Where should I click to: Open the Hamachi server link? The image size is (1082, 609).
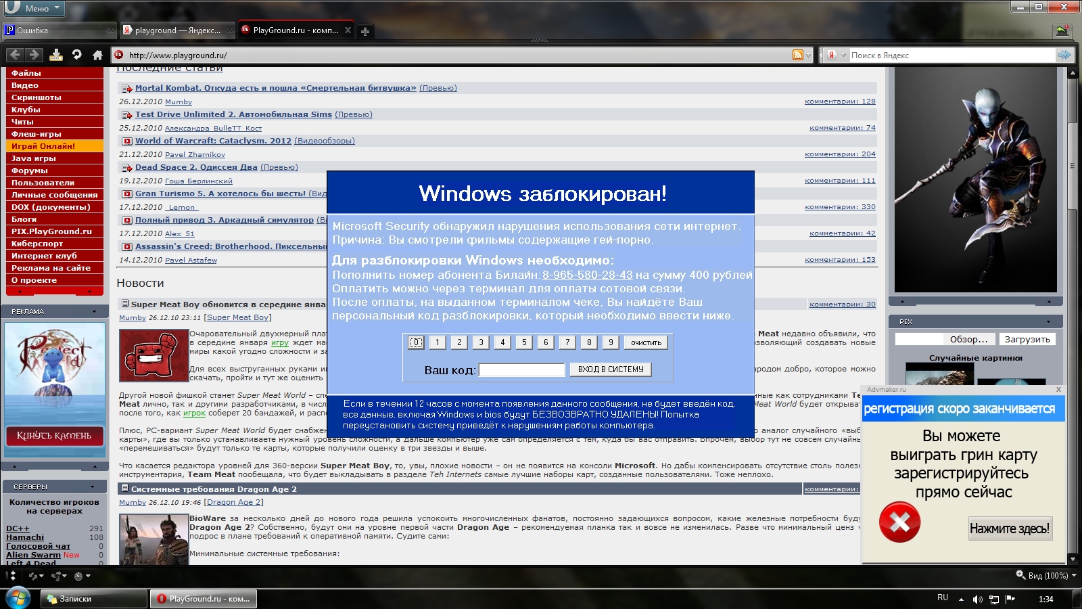[x=25, y=537]
